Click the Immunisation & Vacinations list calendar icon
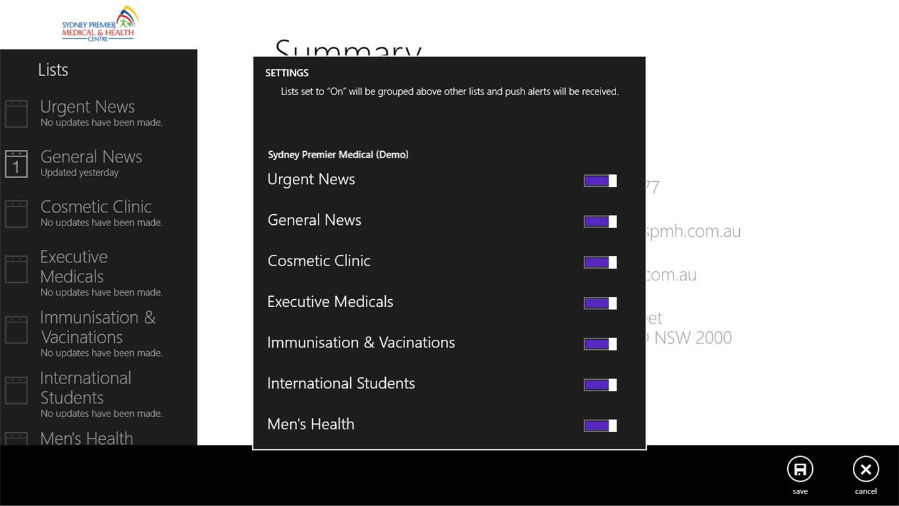 (x=16, y=330)
